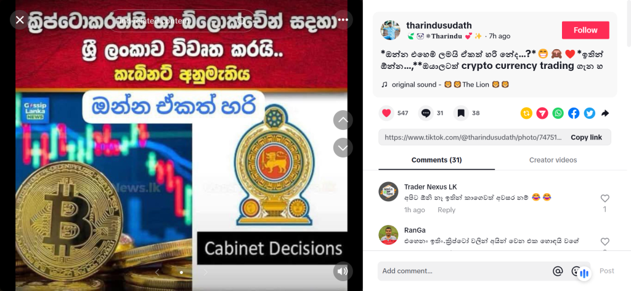Image resolution: width=631 pixels, height=291 pixels.
Task: Go to previous post with up chevron
Action: tap(343, 120)
